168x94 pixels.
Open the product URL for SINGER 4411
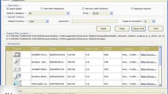pyautogui.click(x=149, y=55)
